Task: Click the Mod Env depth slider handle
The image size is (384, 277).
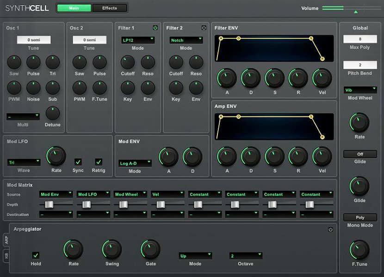Action: (49, 205)
